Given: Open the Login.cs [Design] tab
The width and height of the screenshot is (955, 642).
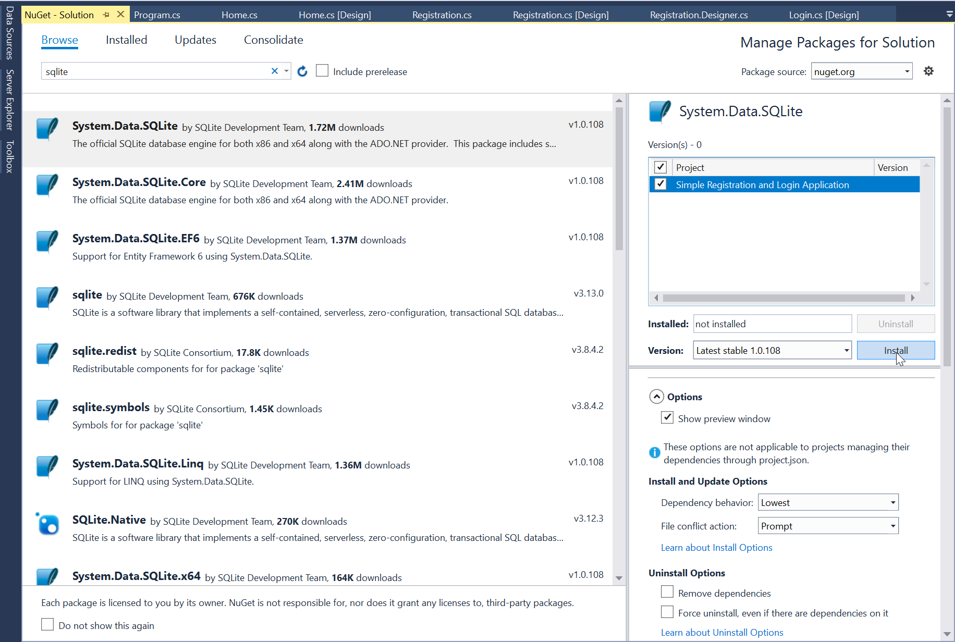Looking at the screenshot, I should pos(824,15).
